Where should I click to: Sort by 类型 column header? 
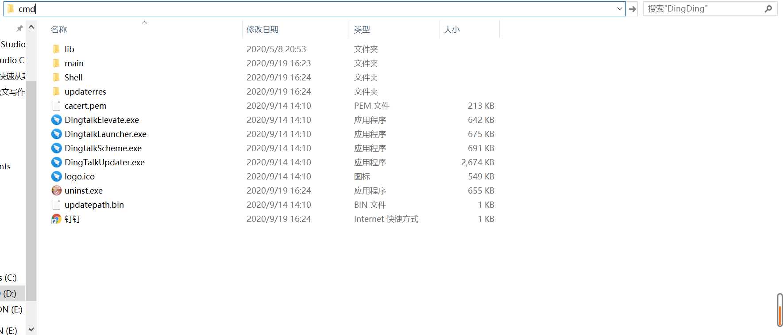(x=362, y=30)
